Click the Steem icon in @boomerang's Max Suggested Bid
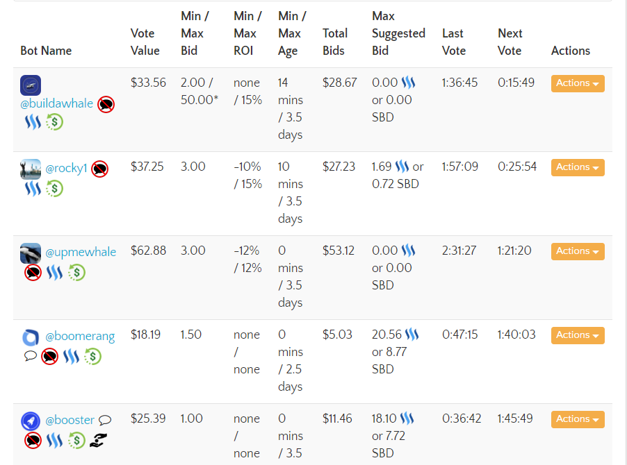Viewport: 627px width, 465px height. 412,334
